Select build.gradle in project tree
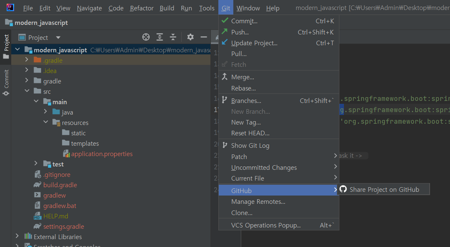This screenshot has height=247, width=450. point(60,185)
